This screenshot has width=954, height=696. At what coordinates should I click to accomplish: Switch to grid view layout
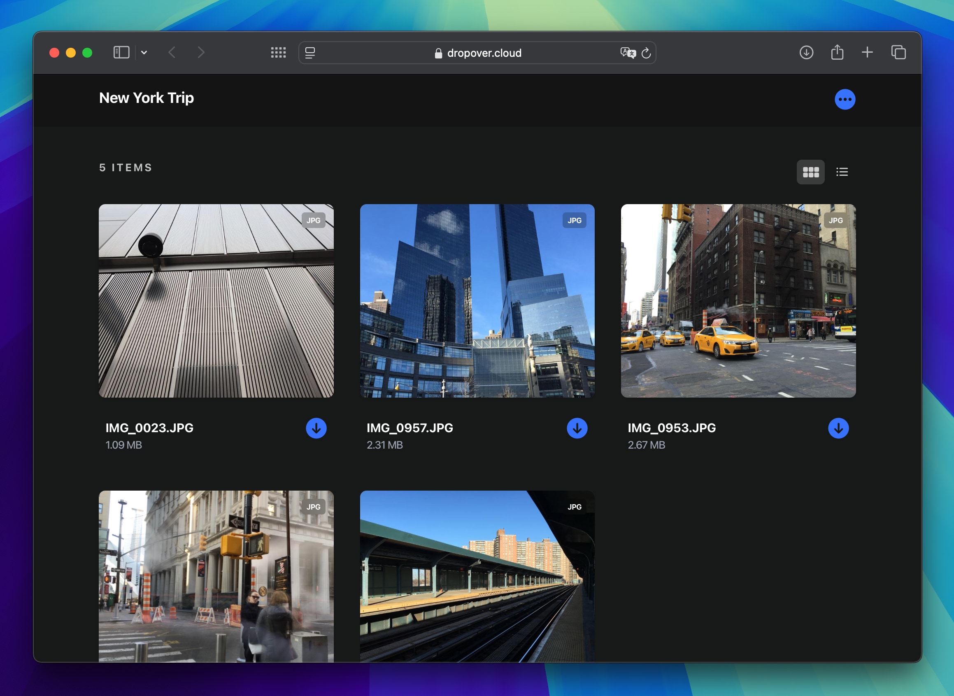tap(811, 172)
